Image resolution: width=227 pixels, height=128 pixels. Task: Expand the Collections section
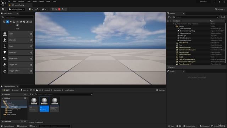2,122
